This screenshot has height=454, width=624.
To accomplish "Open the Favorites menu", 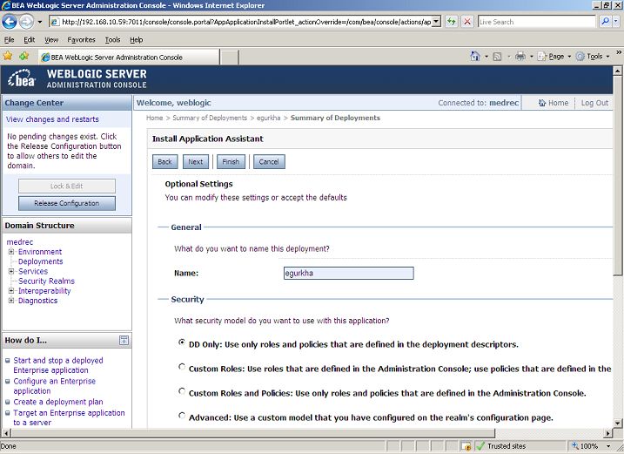I will (81, 40).
